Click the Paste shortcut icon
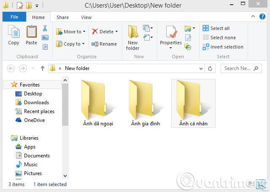Image resolution: width=270 pixels, height=192 pixels. 45,47
